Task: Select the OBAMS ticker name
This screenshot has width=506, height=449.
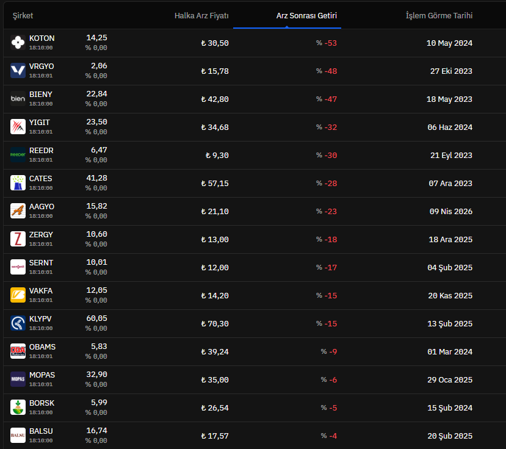Action: tap(42, 347)
